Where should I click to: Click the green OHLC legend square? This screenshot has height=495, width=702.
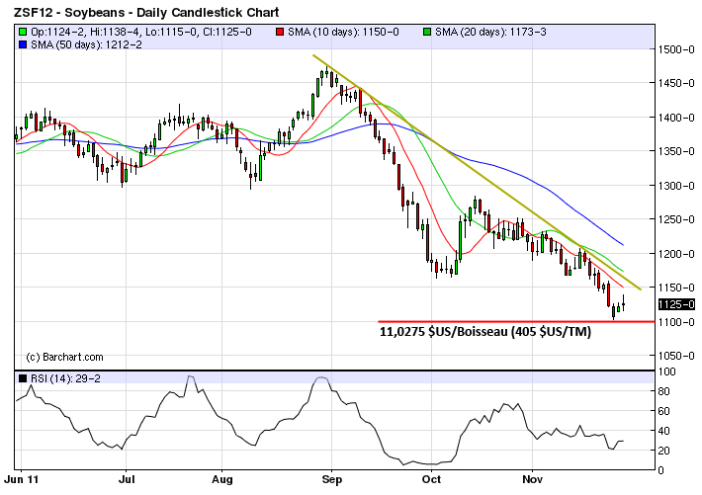point(22,33)
